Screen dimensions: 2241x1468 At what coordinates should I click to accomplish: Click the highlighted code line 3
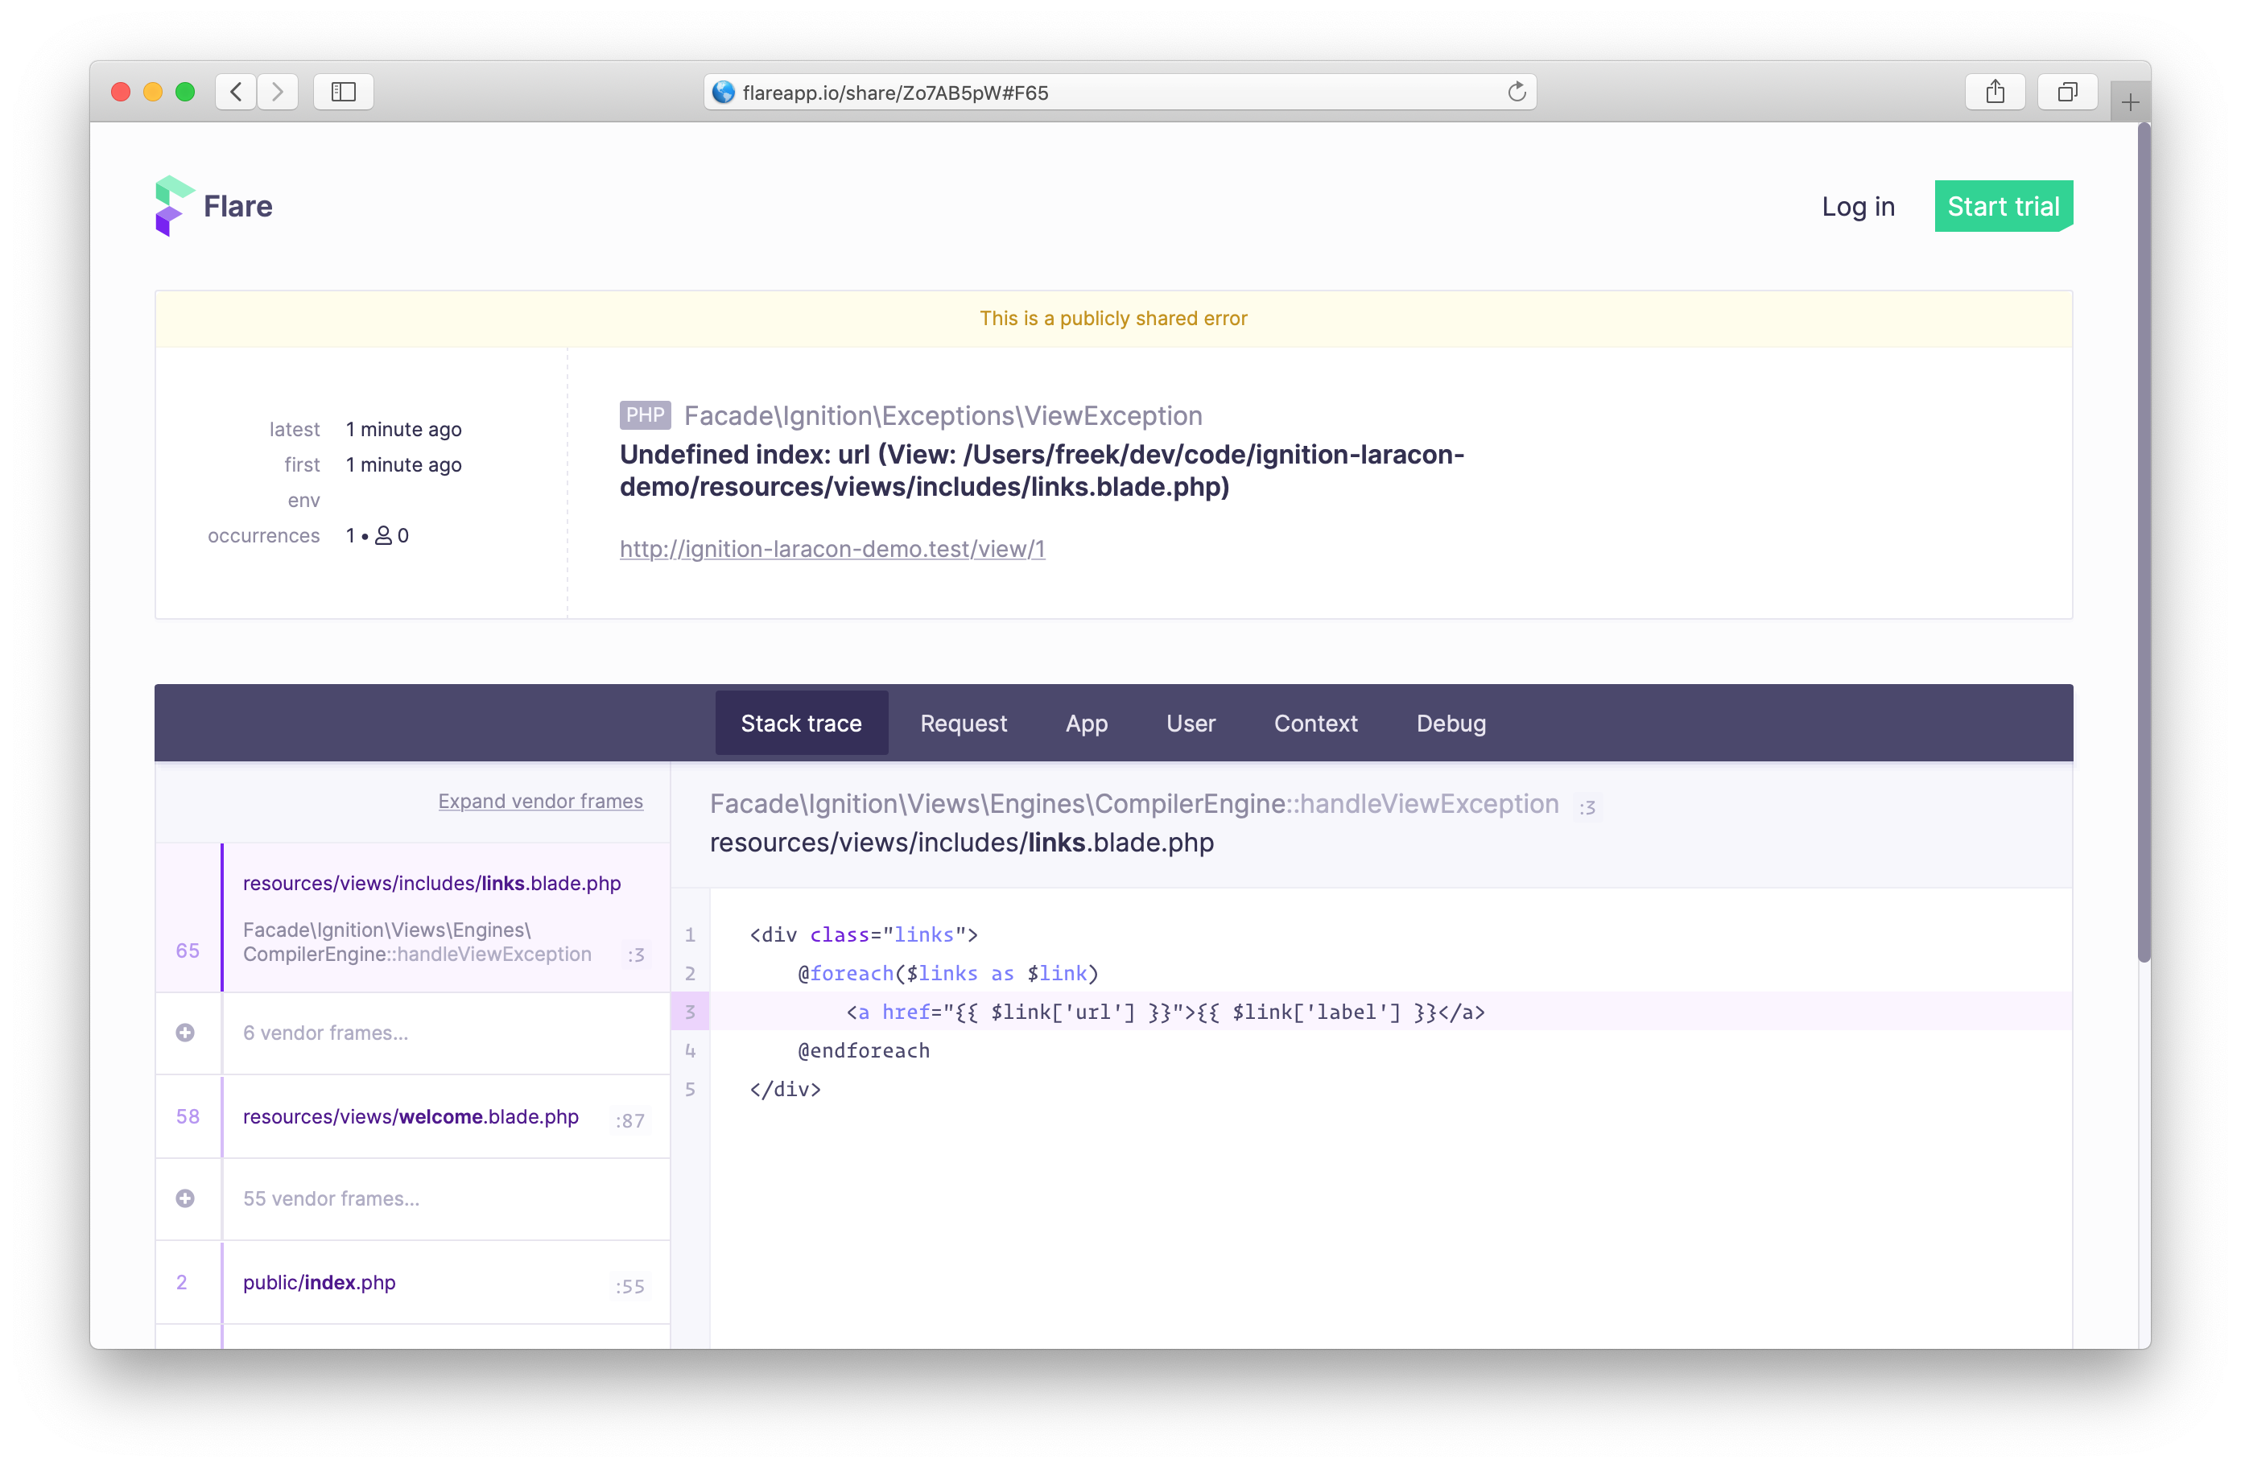tap(1371, 1012)
